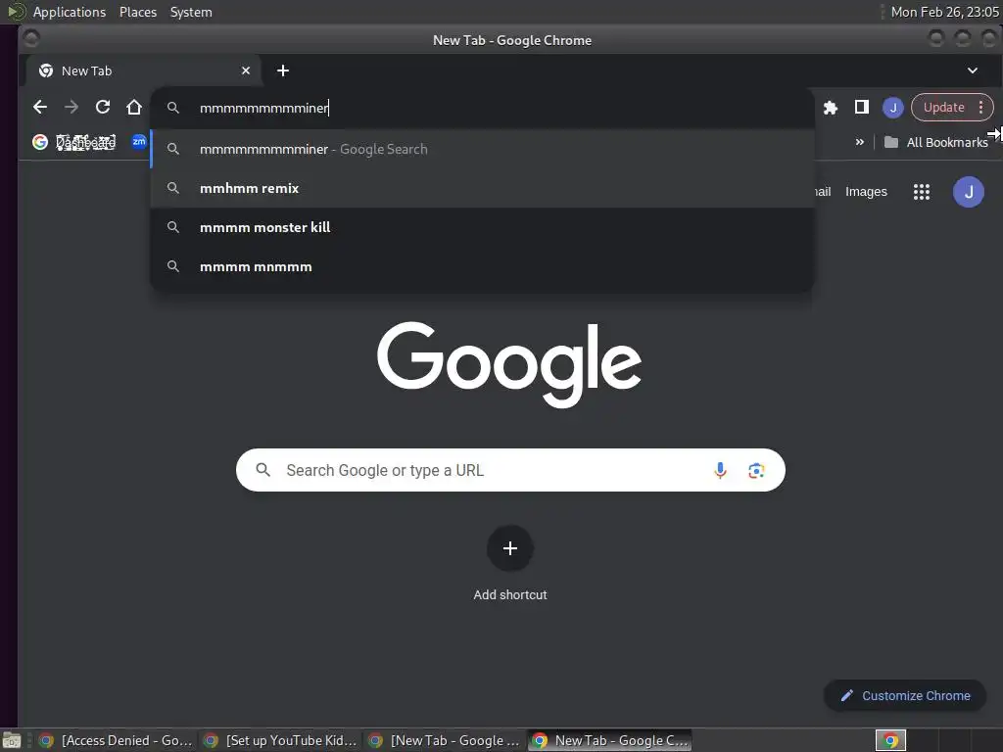Click the Update button
1003x752 pixels.
[x=943, y=108]
